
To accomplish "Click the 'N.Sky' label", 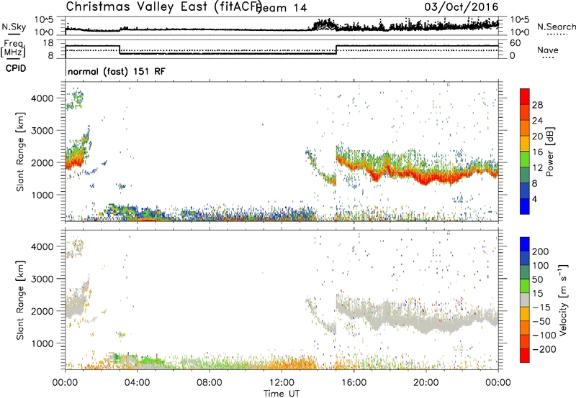I will [x=14, y=27].
